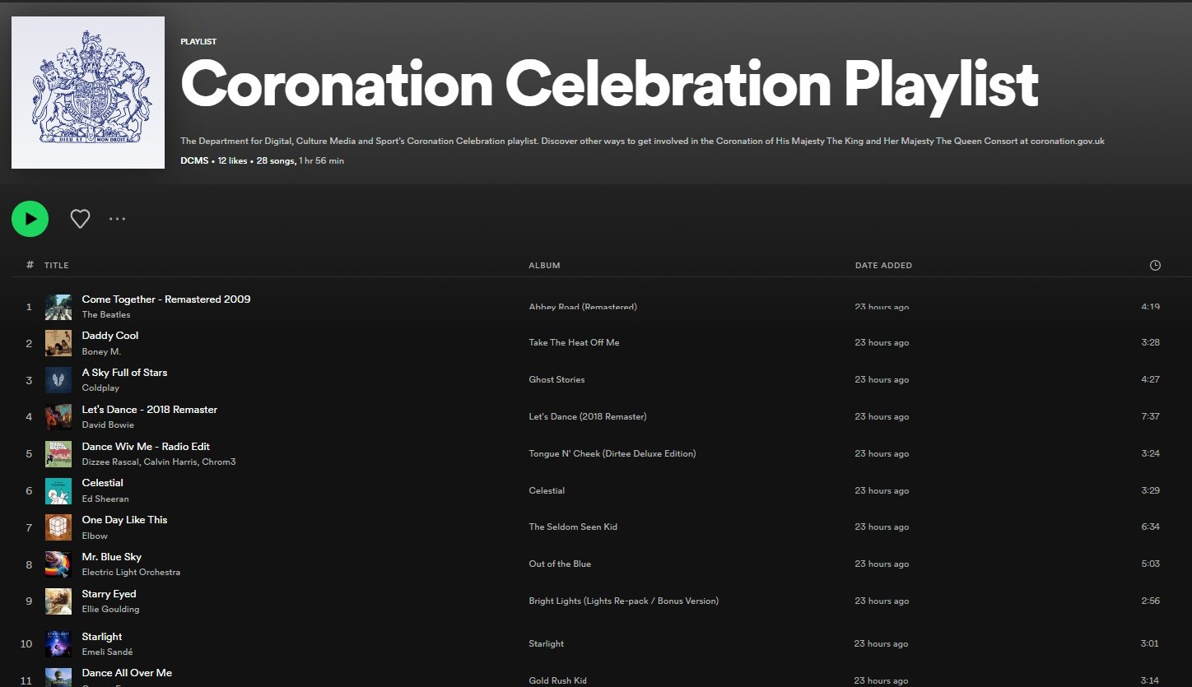1192x687 pixels.
Task: Select the Starry Eyed track title
Action: click(109, 594)
